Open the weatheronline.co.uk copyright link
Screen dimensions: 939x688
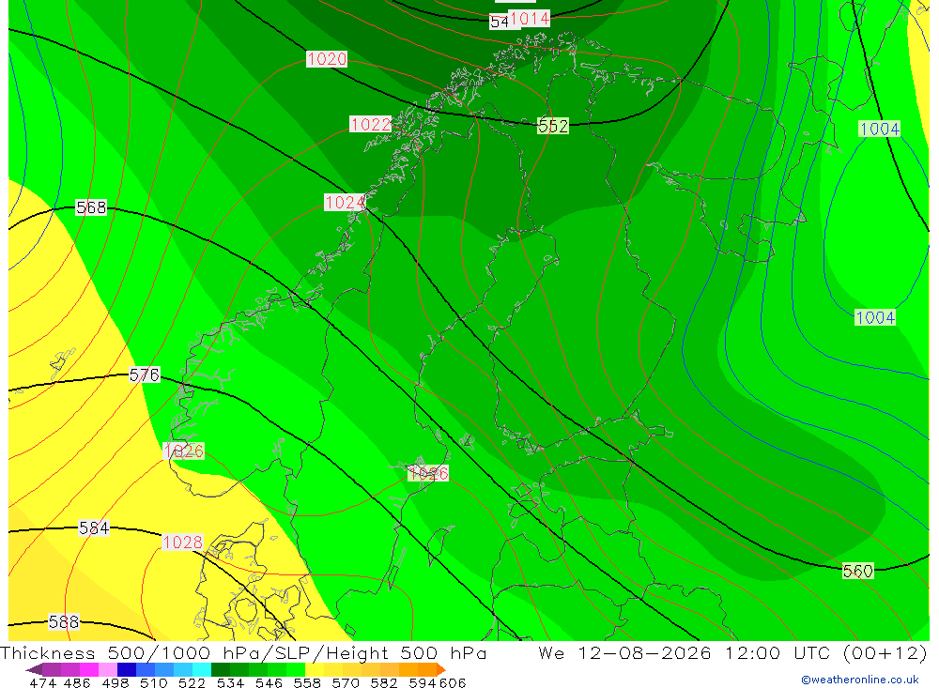[x=860, y=680]
